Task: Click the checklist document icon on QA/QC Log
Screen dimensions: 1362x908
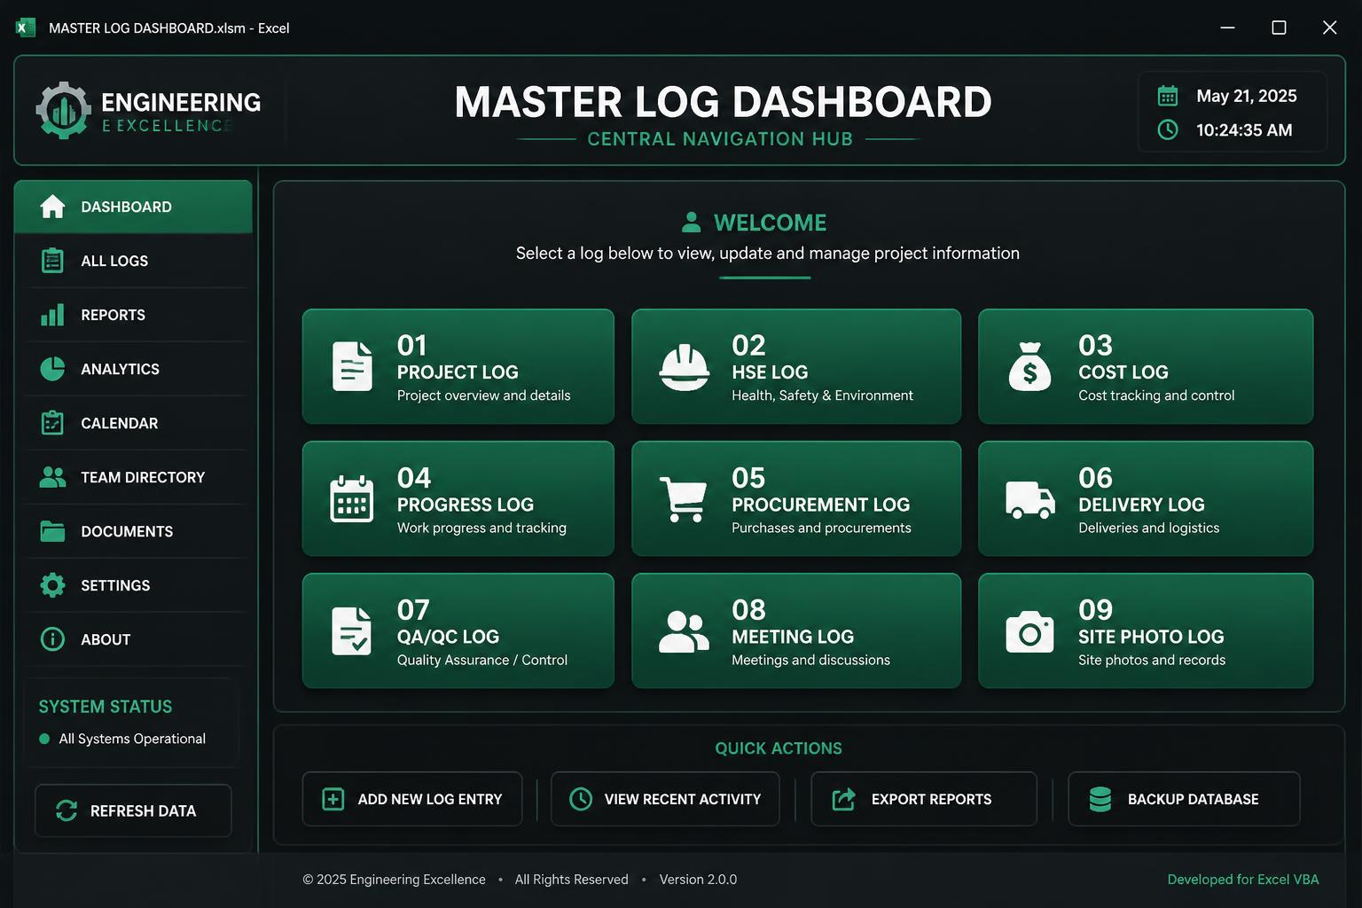Action: pyautogui.click(x=351, y=630)
